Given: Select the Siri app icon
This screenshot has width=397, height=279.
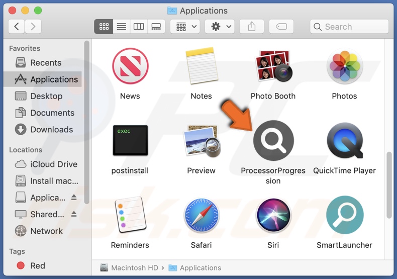Looking at the screenshot, I should click(x=273, y=215).
